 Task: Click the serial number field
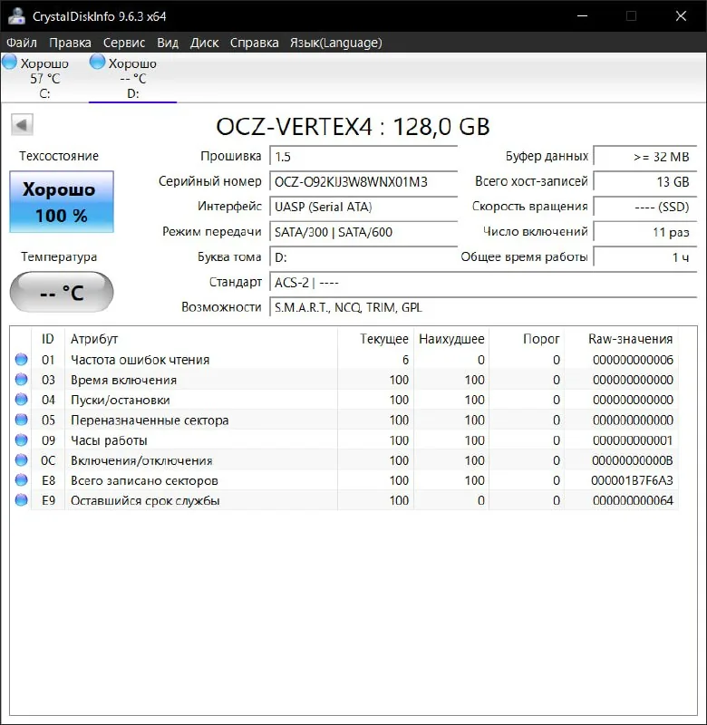click(363, 182)
